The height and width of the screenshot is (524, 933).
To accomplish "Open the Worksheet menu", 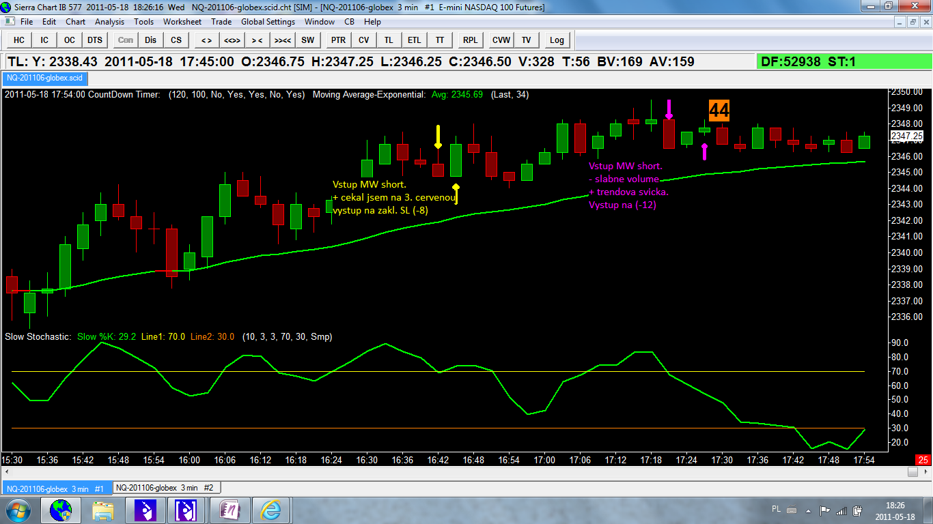I will click(182, 22).
